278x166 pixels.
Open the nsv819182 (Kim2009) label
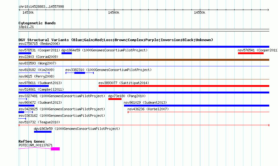tap(37, 70)
